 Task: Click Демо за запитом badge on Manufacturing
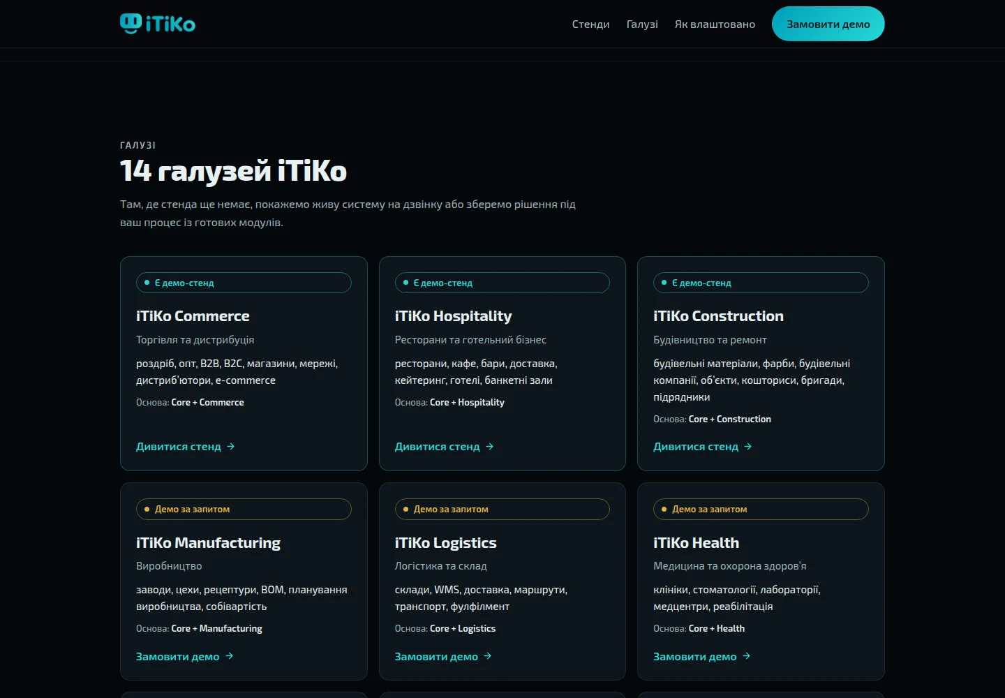[x=244, y=510]
